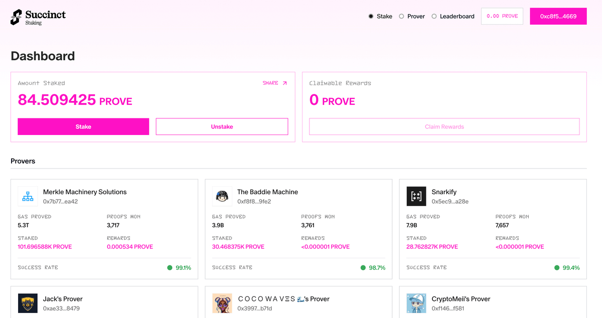Click the Succinct logo icon
This screenshot has height=318, width=602.
pos(17,17)
